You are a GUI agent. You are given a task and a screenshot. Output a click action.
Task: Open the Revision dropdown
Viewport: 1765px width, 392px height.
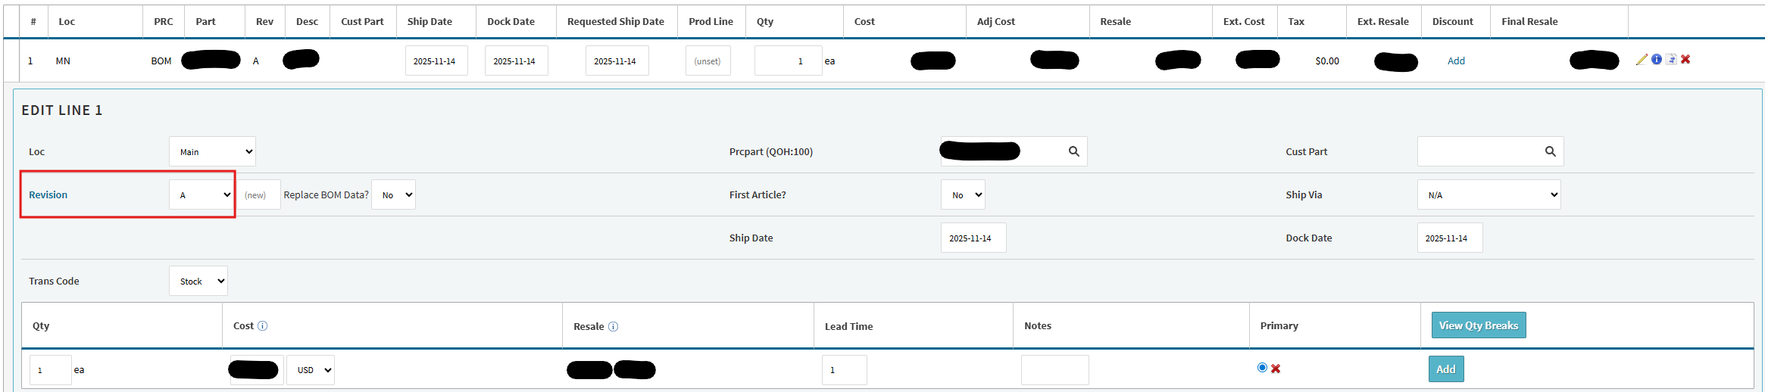click(x=203, y=195)
